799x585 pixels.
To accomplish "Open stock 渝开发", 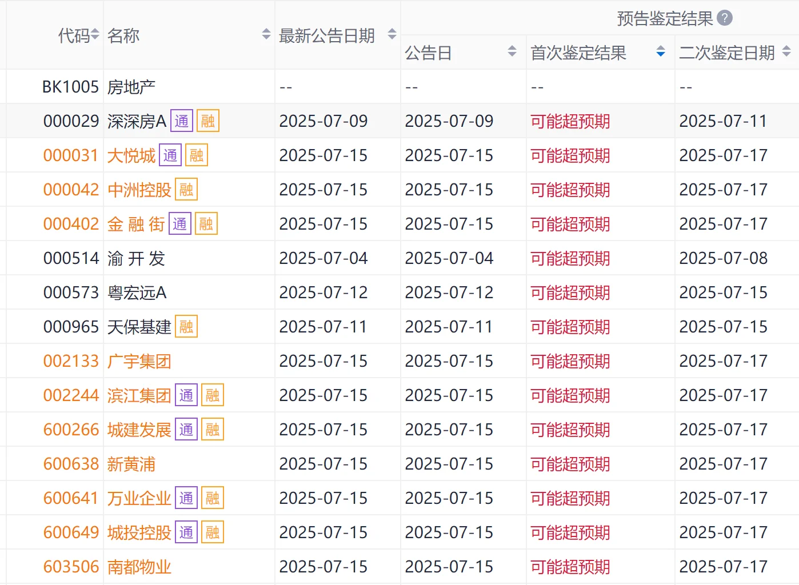I will coord(136,258).
